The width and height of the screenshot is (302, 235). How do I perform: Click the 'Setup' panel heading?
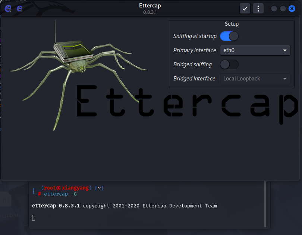point(232,24)
